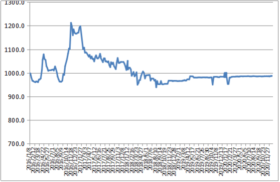Click the second peak near 1200 on line

[x=80, y=26]
